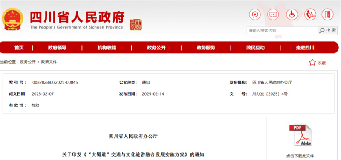Click the 当前位置 label
This screenshot has width=341, height=160.
pos(9,62)
